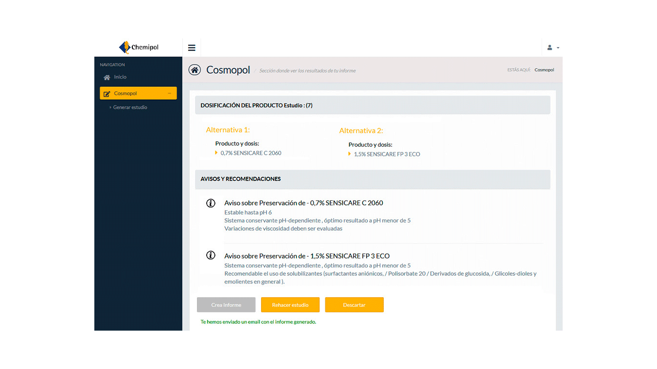The height and width of the screenshot is (369, 657).
Task: Click the orange arrow before 0,7% SENSICARE C 2060
Action: click(216, 152)
